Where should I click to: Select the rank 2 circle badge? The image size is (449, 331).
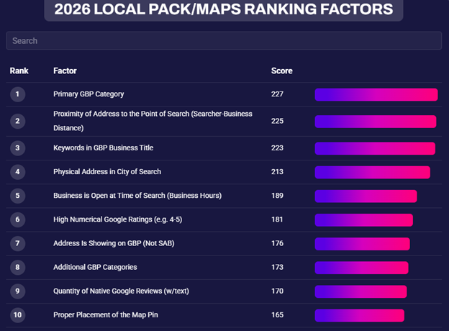(x=17, y=121)
